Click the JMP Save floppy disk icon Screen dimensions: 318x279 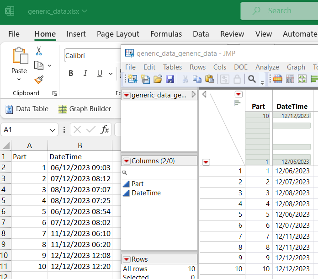click(x=170, y=79)
